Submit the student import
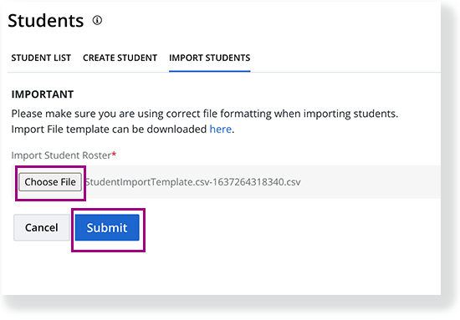460x320 pixels. click(107, 228)
